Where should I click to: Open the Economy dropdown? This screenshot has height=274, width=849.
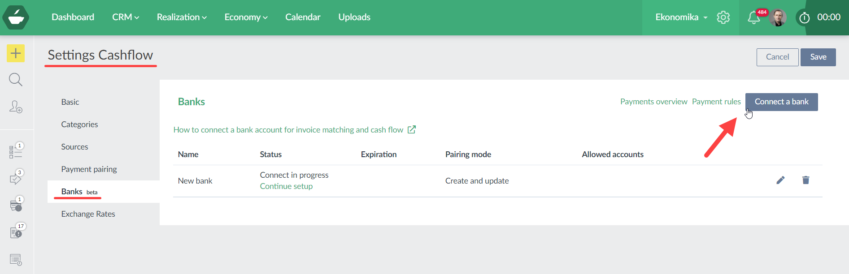pyautogui.click(x=246, y=17)
